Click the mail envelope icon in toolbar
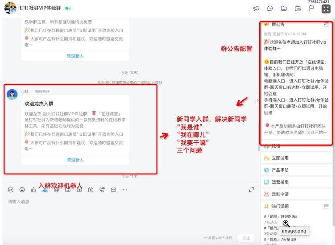This screenshot has width=335, height=245. coord(113,190)
